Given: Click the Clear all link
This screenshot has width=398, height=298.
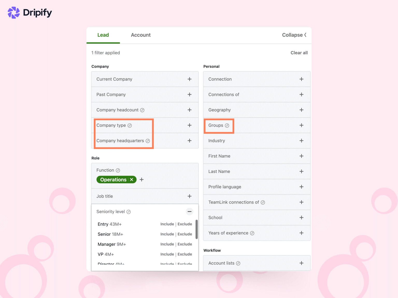Looking at the screenshot, I should [299, 53].
